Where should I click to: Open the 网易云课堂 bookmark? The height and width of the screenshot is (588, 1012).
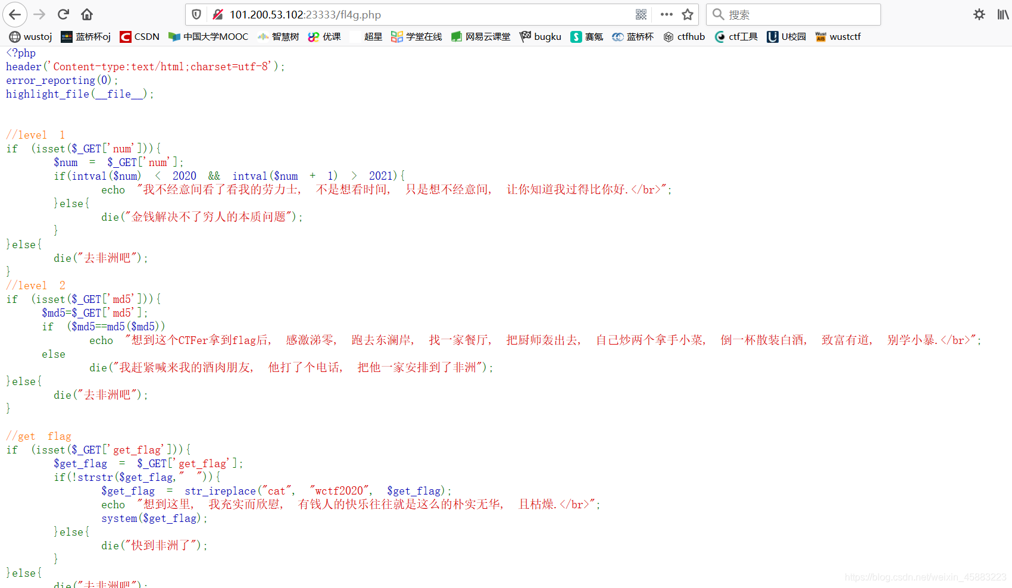tap(480, 37)
